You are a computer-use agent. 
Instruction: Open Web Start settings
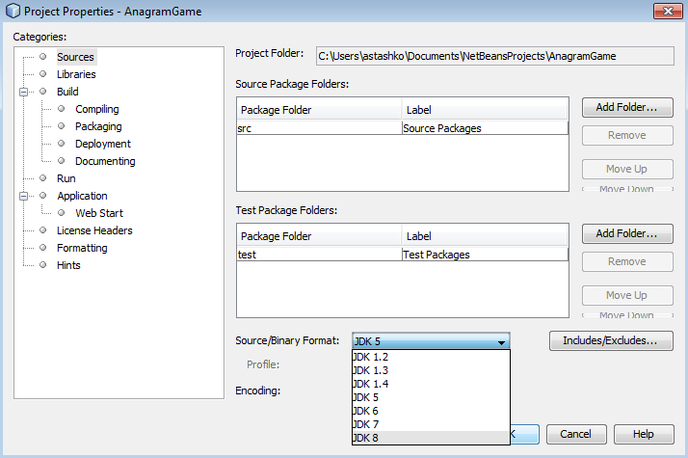click(x=99, y=213)
